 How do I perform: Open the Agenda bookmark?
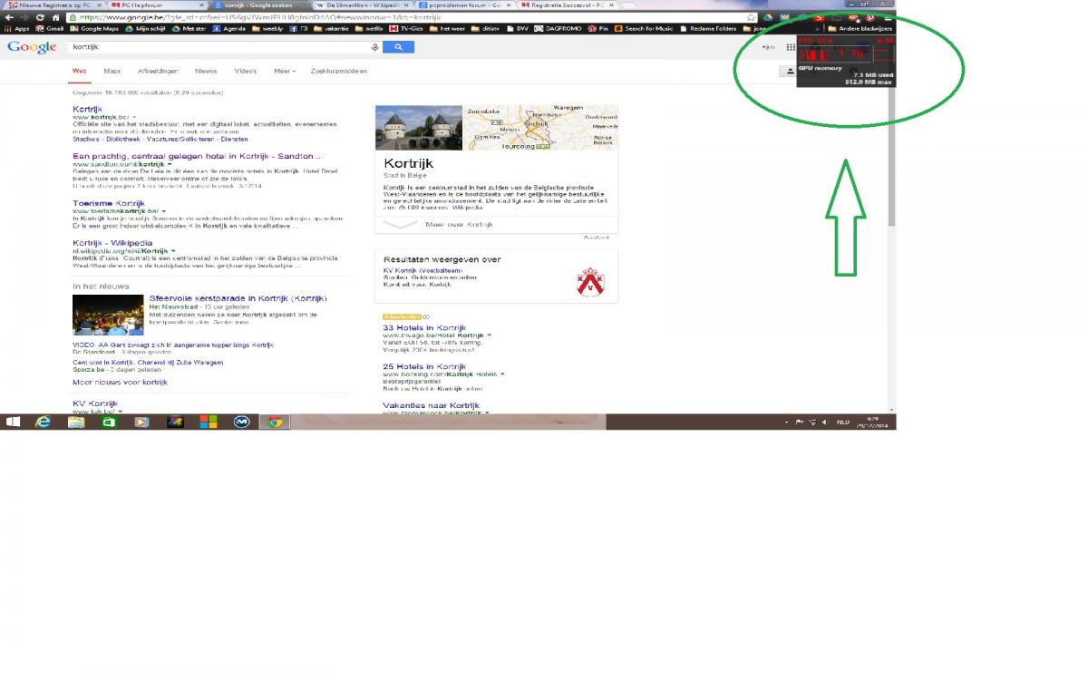click(x=228, y=29)
